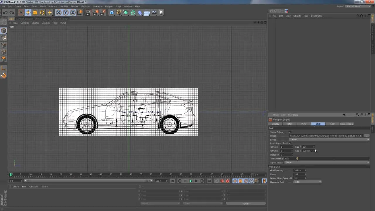Select the Rotate tool
The height and width of the screenshot is (211, 375).
coord(42,12)
